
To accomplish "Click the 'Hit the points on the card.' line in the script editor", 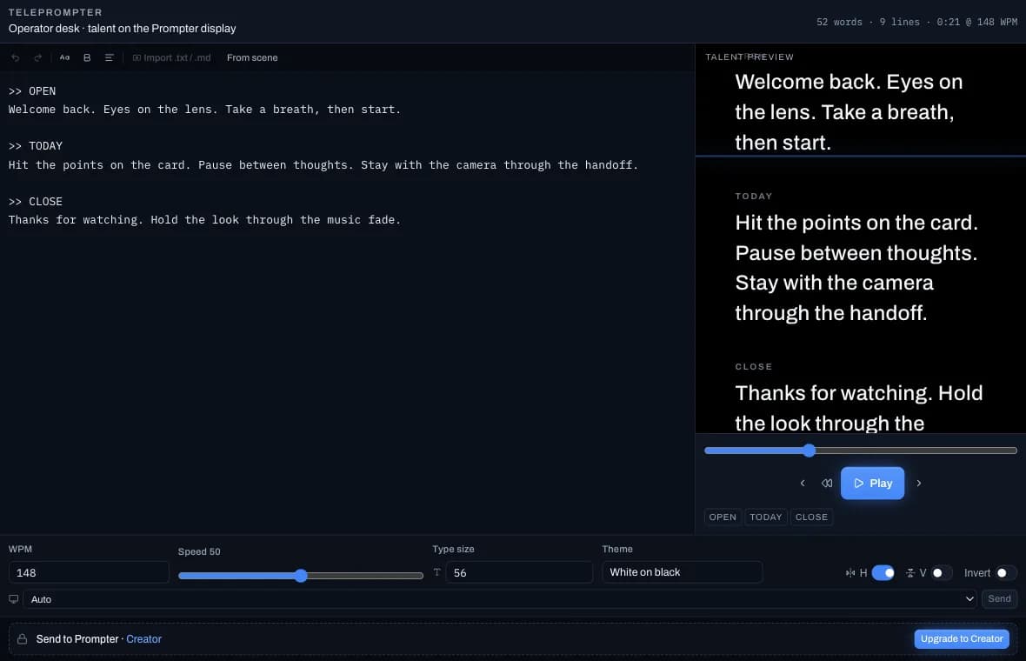I will pyautogui.click(x=323, y=165).
